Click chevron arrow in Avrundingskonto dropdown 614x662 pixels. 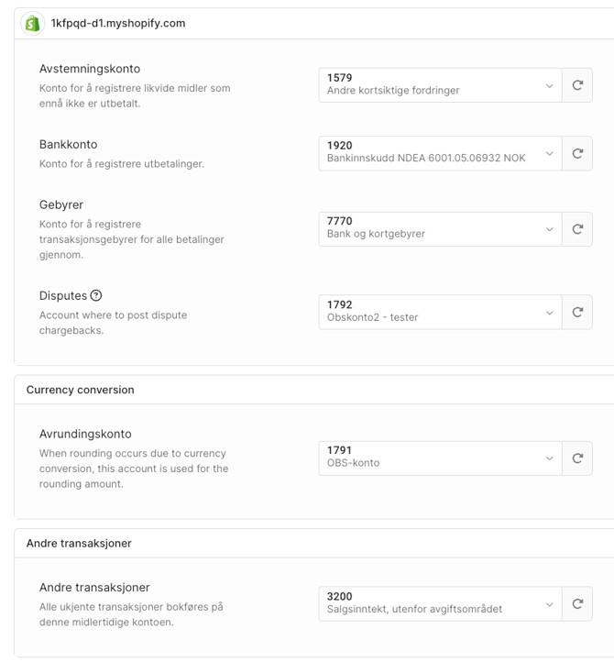pyautogui.click(x=550, y=458)
